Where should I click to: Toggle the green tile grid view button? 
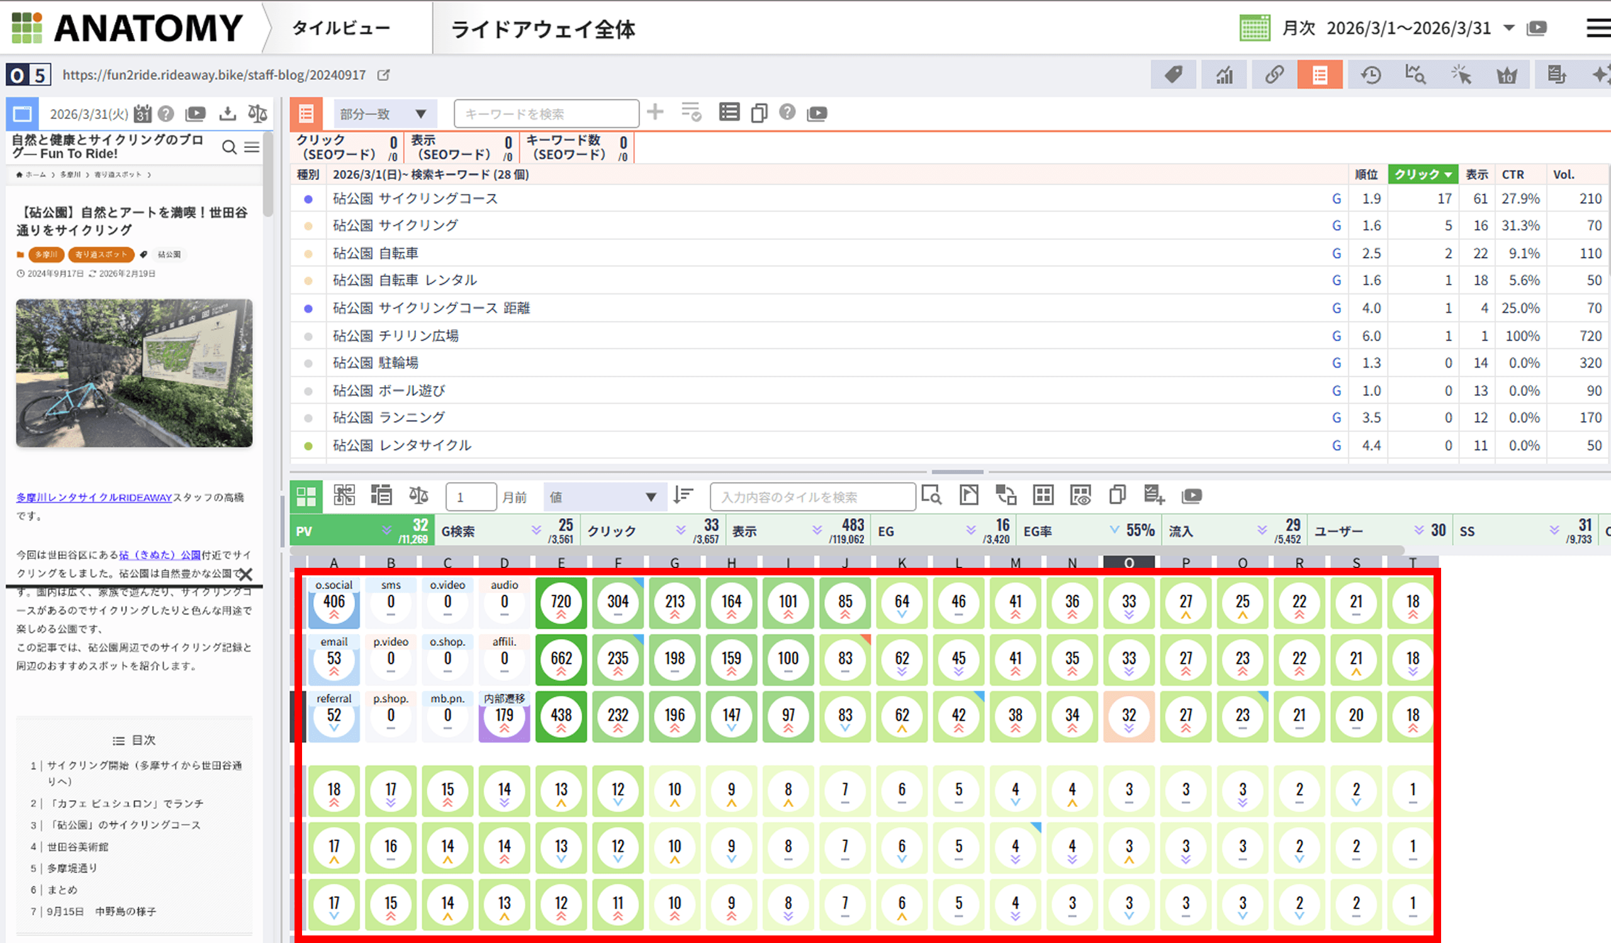point(306,497)
